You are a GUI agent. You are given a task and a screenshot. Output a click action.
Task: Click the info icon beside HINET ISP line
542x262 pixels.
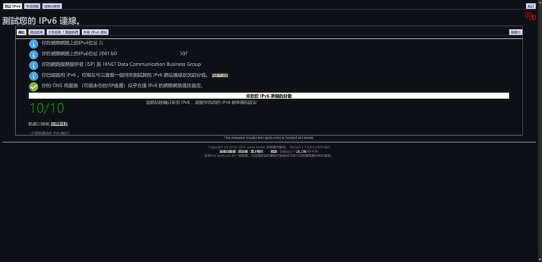coord(33,65)
